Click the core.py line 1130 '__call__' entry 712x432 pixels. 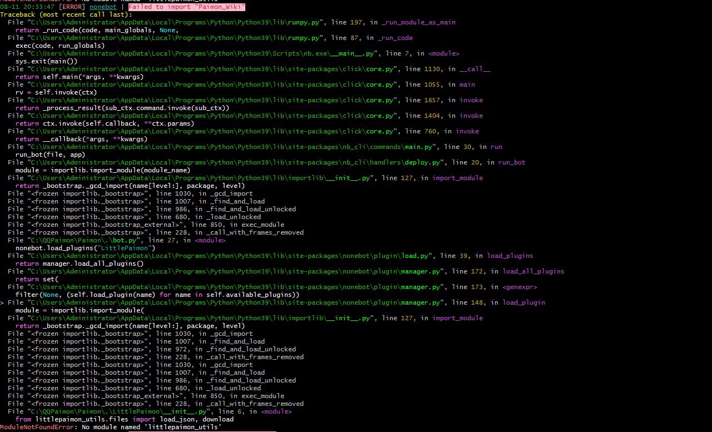pos(249,69)
